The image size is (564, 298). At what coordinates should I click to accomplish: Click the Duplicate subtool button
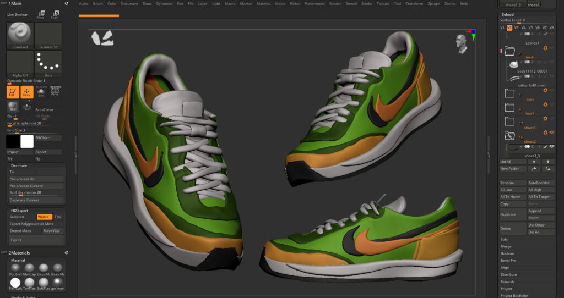513,214
